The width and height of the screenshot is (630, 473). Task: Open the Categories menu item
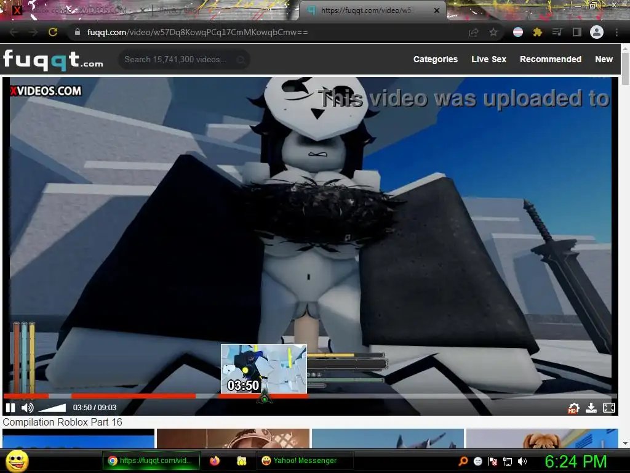coord(436,60)
